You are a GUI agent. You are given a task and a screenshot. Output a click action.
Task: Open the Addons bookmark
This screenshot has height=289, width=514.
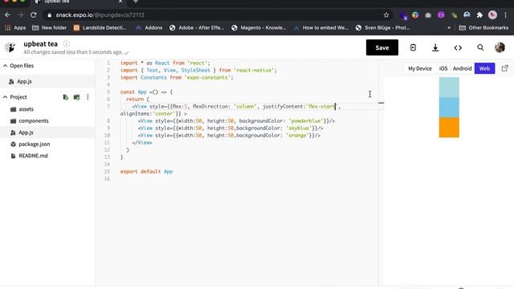click(x=149, y=28)
